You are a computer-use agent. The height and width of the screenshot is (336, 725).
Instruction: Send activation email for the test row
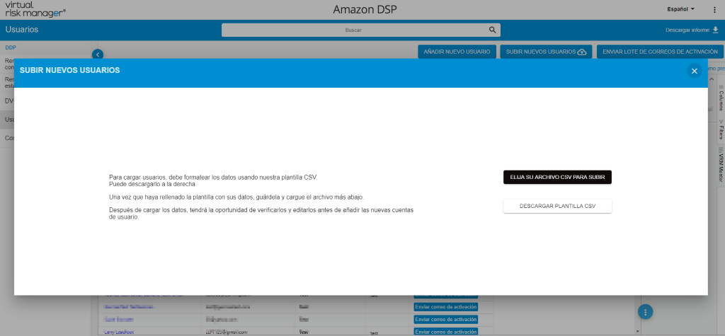(445, 332)
